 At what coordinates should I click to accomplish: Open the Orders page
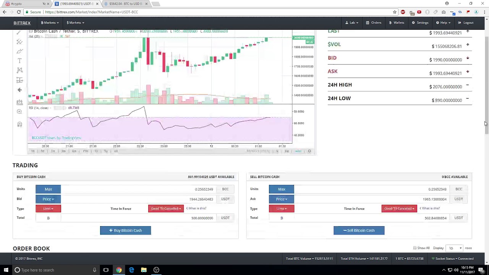(373, 23)
